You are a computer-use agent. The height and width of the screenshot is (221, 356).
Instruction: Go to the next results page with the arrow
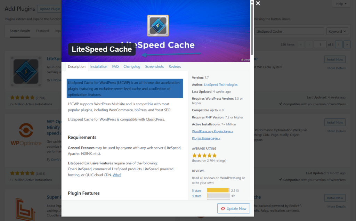pyautogui.click(x=339, y=44)
